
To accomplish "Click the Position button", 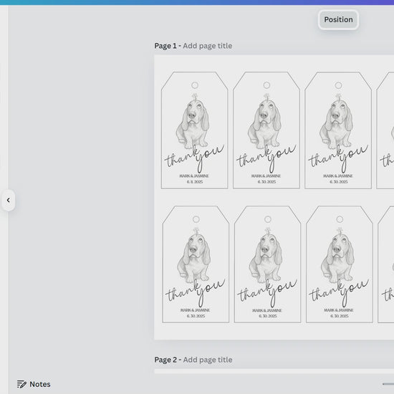I will click(x=338, y=19).
